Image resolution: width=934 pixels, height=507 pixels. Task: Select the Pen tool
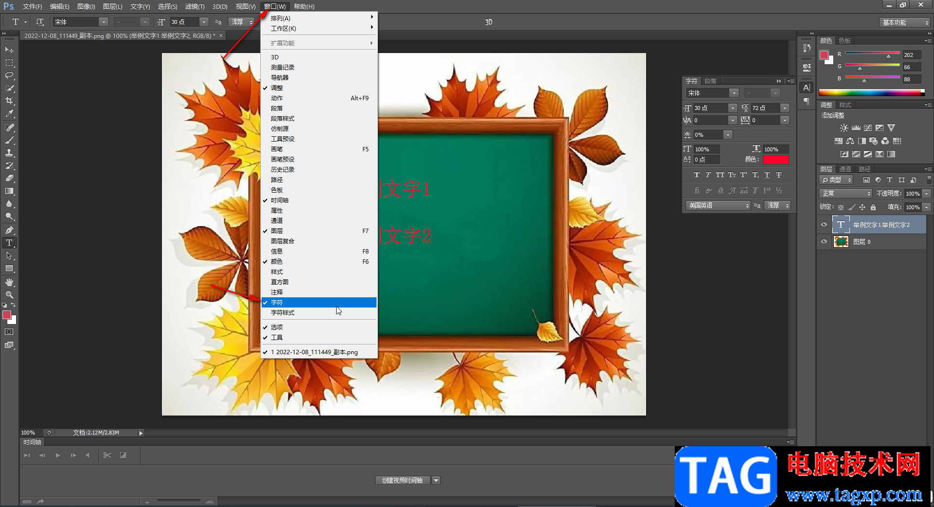tap(9, 230)
